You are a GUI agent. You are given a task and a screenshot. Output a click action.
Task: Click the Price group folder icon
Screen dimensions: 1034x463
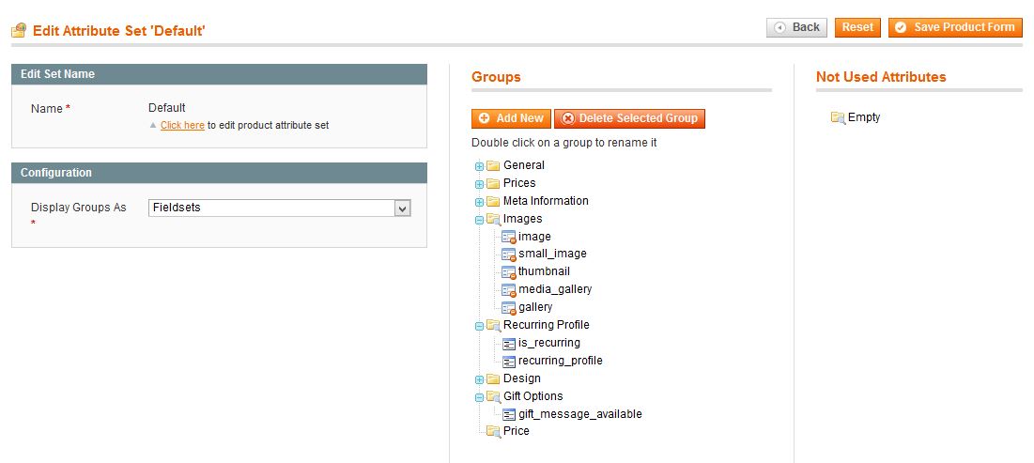493,431
